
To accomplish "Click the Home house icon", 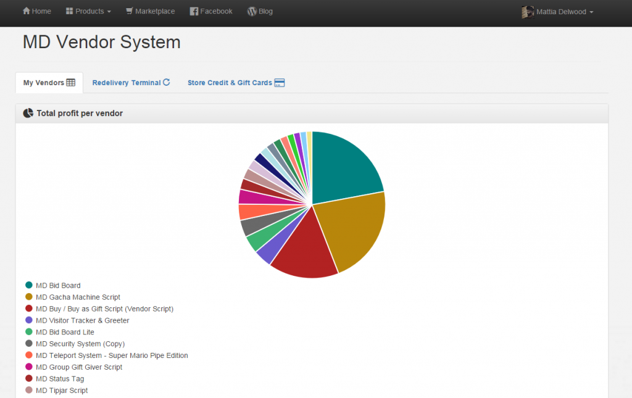I will tap(27, 11).
